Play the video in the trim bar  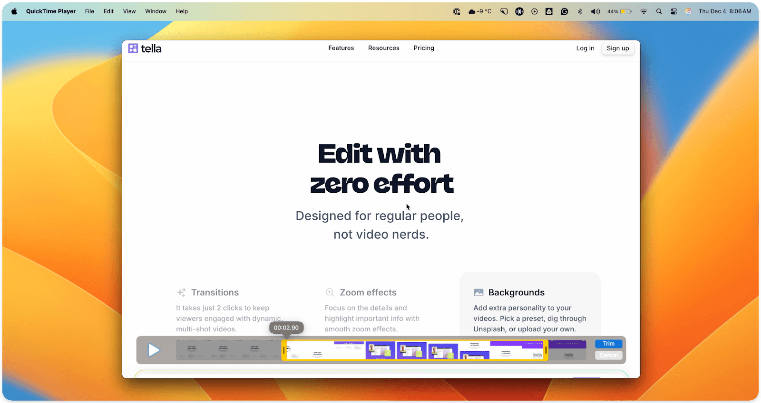(154, 350)
